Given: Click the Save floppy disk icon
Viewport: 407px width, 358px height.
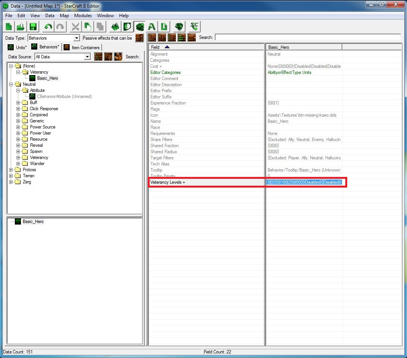Looking at the screenshot, I should [x=33, y=27].
